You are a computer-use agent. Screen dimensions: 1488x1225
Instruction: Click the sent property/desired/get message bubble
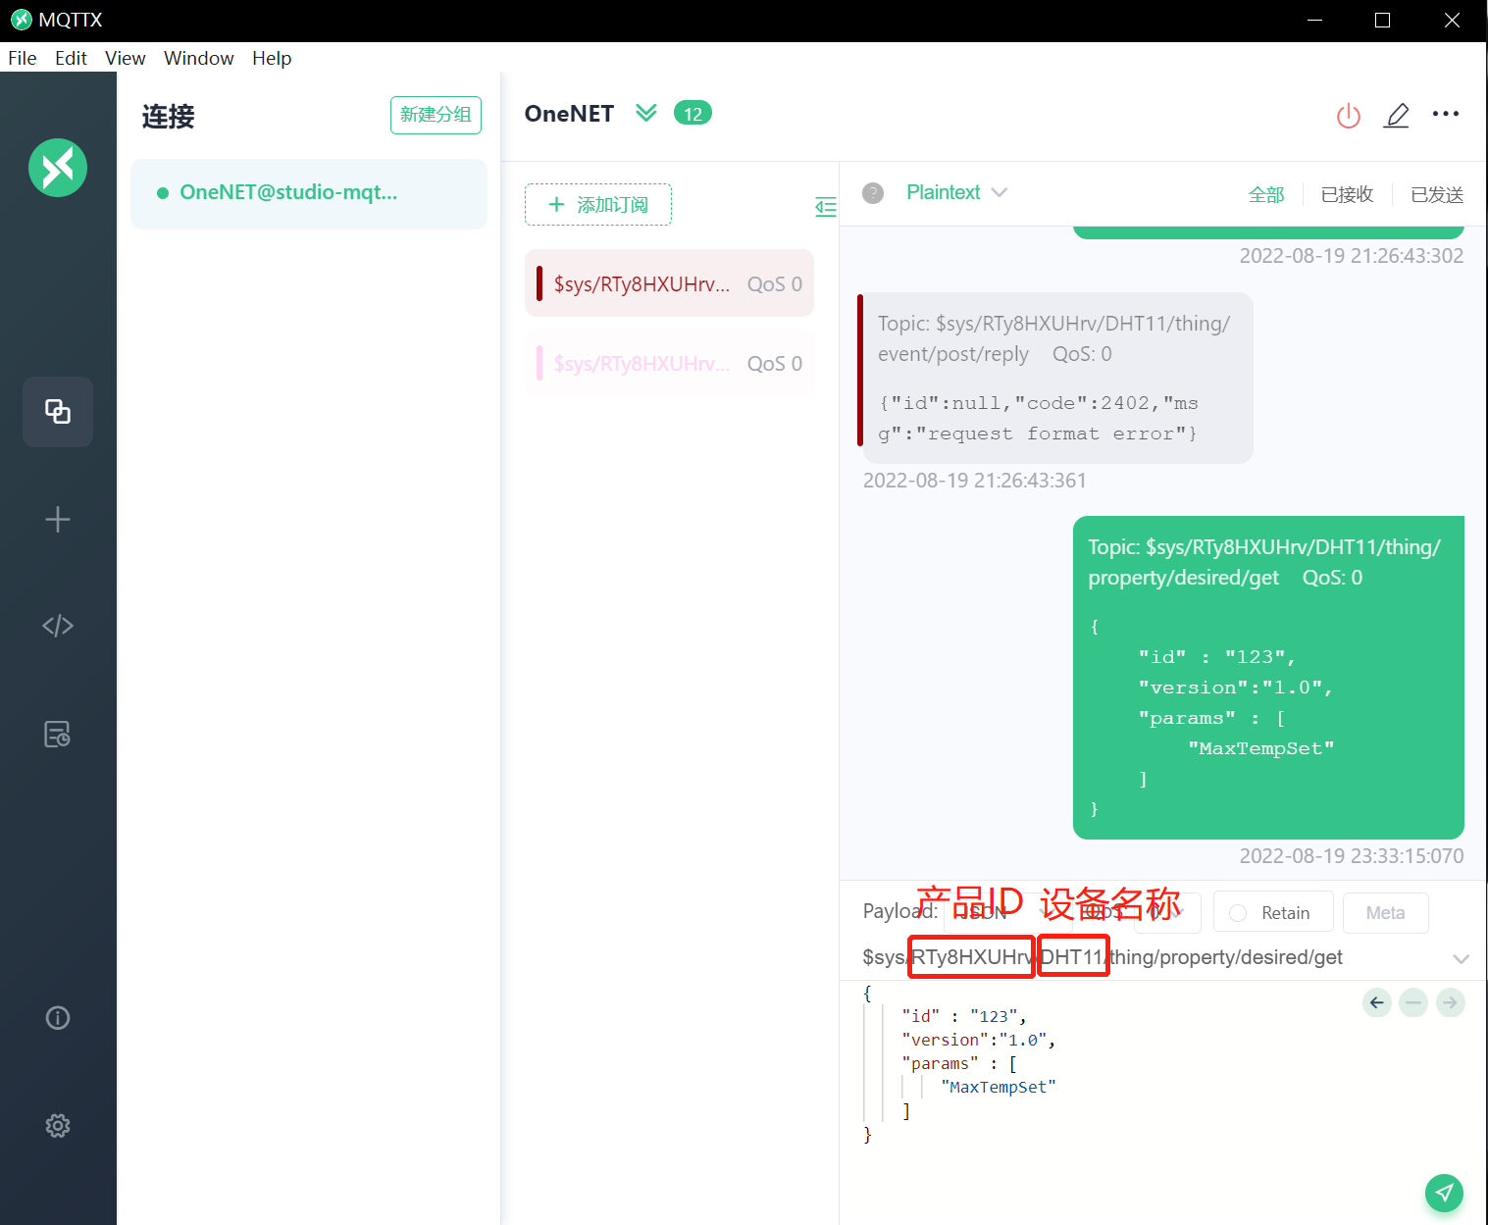click(x=1268, y=678)
